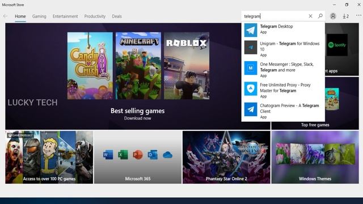Click the OneDrive cloud icon

pos(168,155)
